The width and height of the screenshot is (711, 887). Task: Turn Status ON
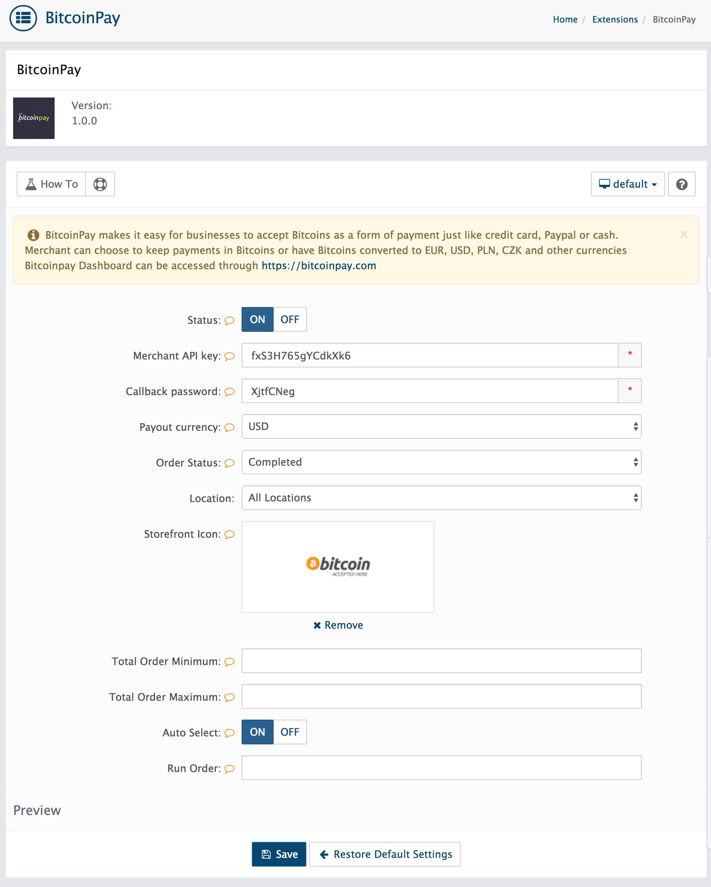click(x=258, y=319)
